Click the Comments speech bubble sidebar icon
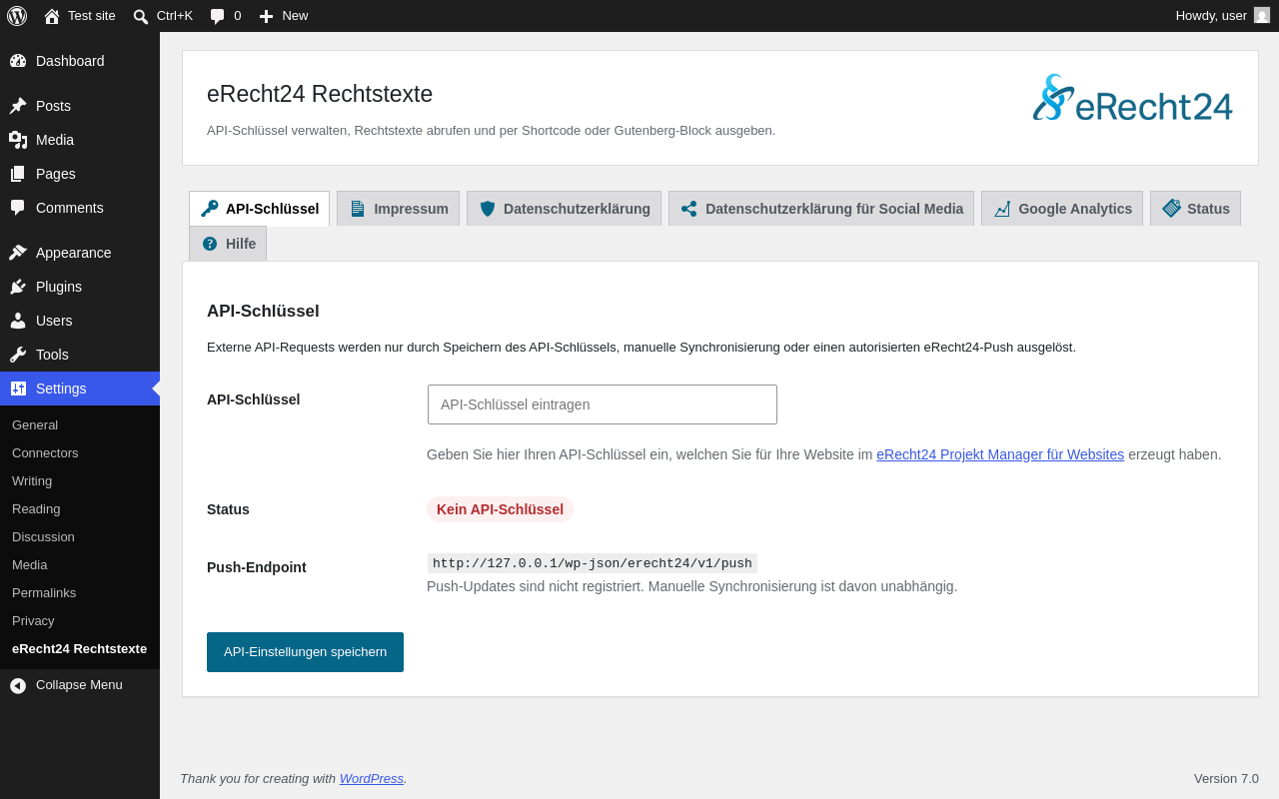The width and height of the screenshot is (1279, 799). click(x=18, y=208)
